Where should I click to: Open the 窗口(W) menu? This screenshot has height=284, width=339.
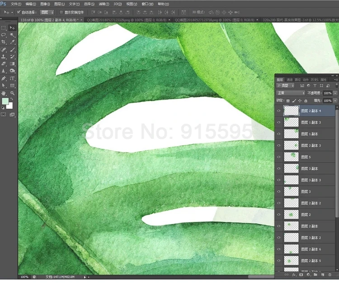click(x=147, y=4)
